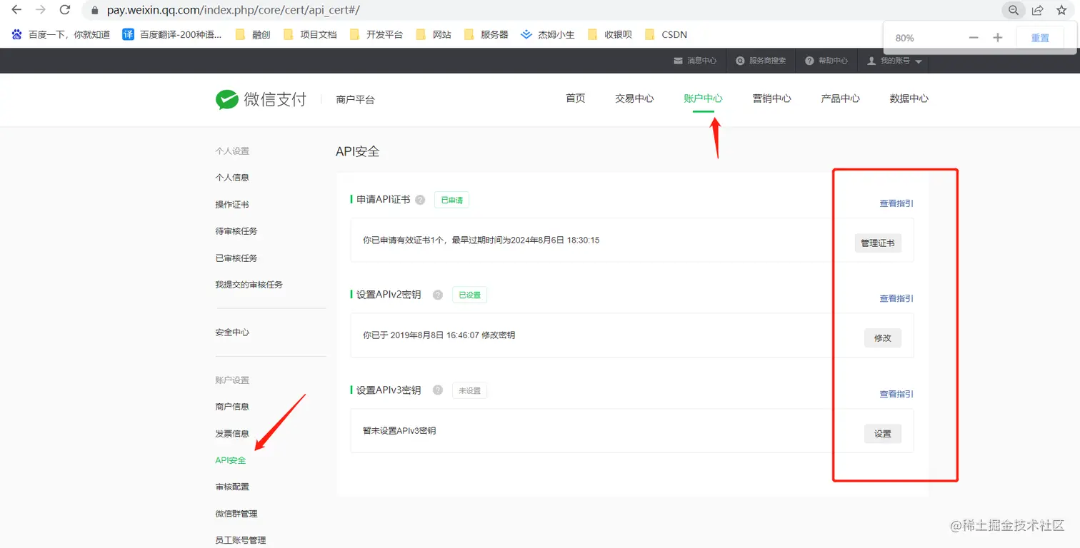Screen dimensions: 1080x548
Task: Click the 已设置 status badge
Action: [469, 295]
